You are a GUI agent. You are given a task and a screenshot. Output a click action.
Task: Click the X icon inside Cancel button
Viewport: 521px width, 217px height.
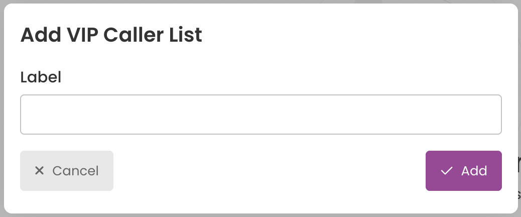39,171
